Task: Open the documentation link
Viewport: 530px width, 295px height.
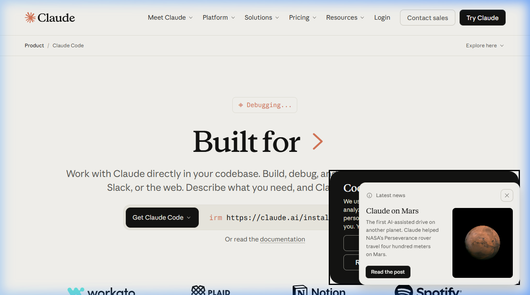Action: pyautogui.click(x=282, y=239)
